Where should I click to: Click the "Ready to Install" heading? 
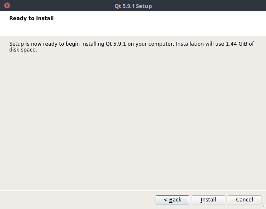coord(31,18)
